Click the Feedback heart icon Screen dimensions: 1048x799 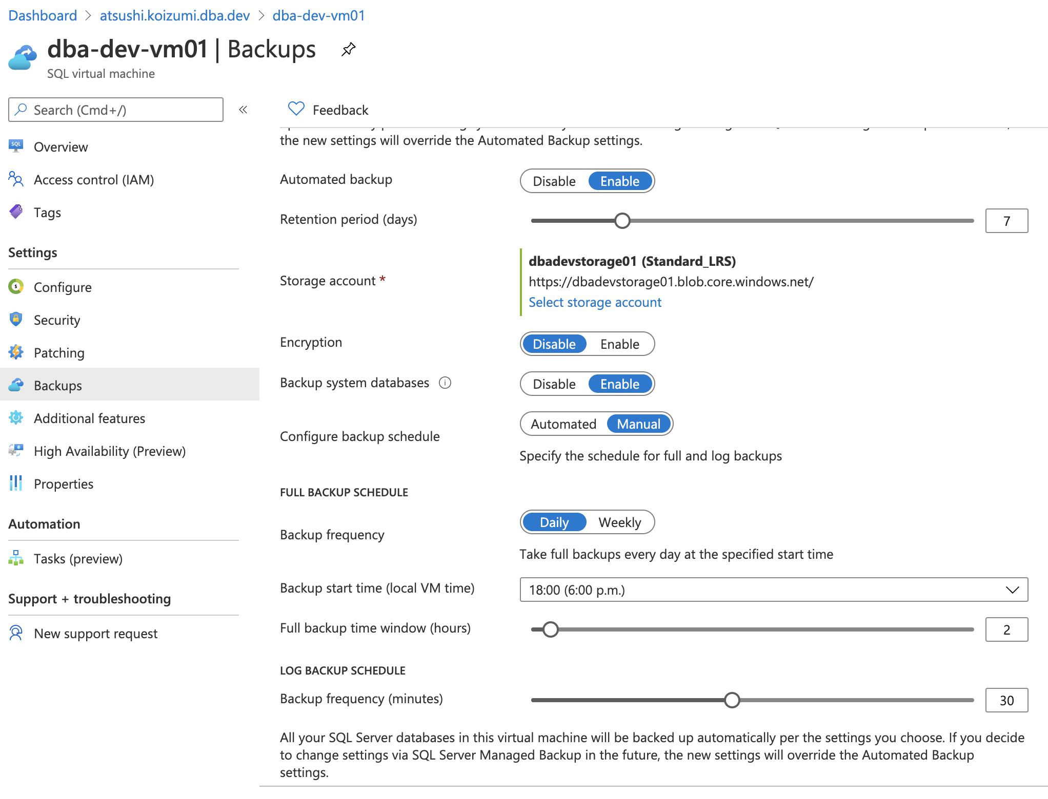click(296, 109)
